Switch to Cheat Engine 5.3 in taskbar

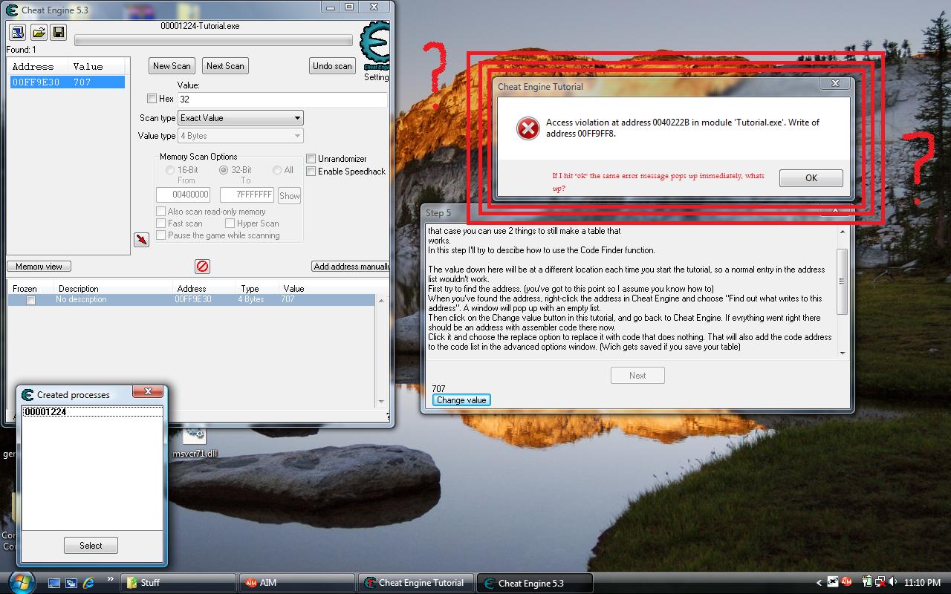point(533,583)
